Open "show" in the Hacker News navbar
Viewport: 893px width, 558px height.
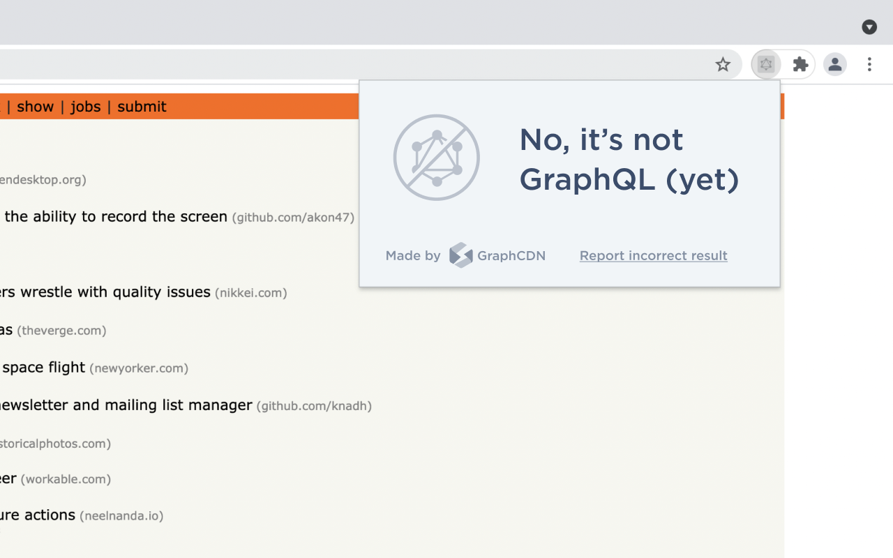pos(35,106)
